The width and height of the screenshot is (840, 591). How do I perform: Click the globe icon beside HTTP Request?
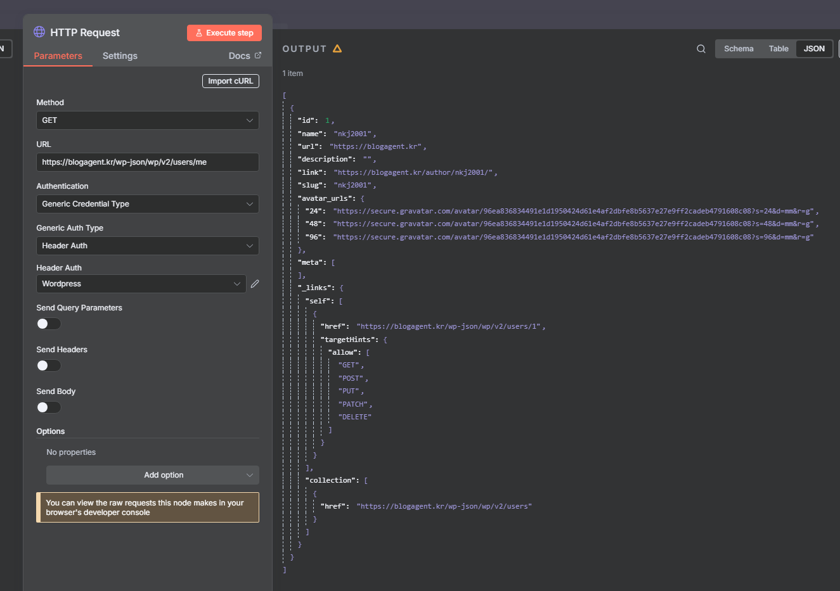pyautogui.click(x=39, y=32)
